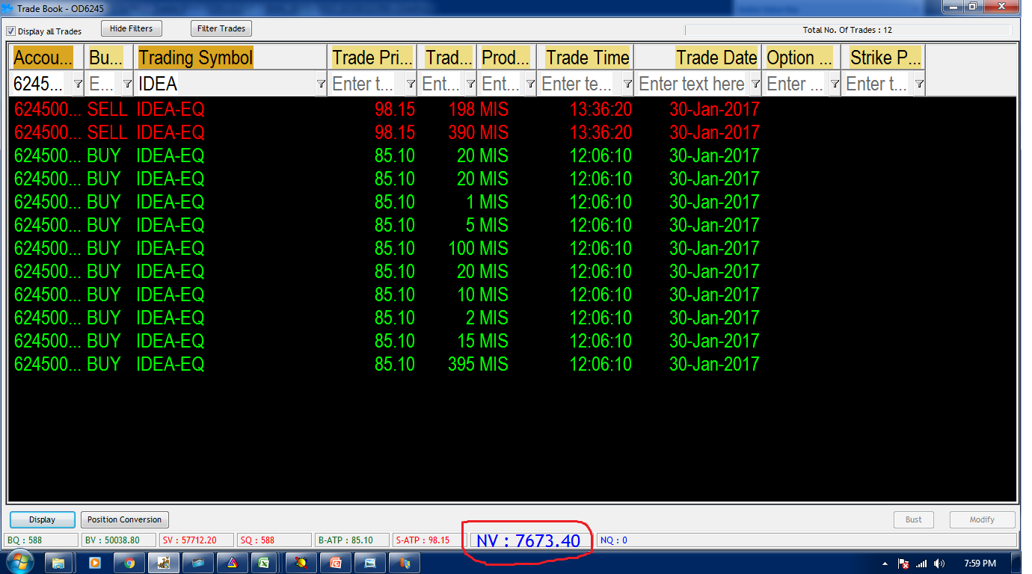Open the filter funnel for Option column

point(835,84)
